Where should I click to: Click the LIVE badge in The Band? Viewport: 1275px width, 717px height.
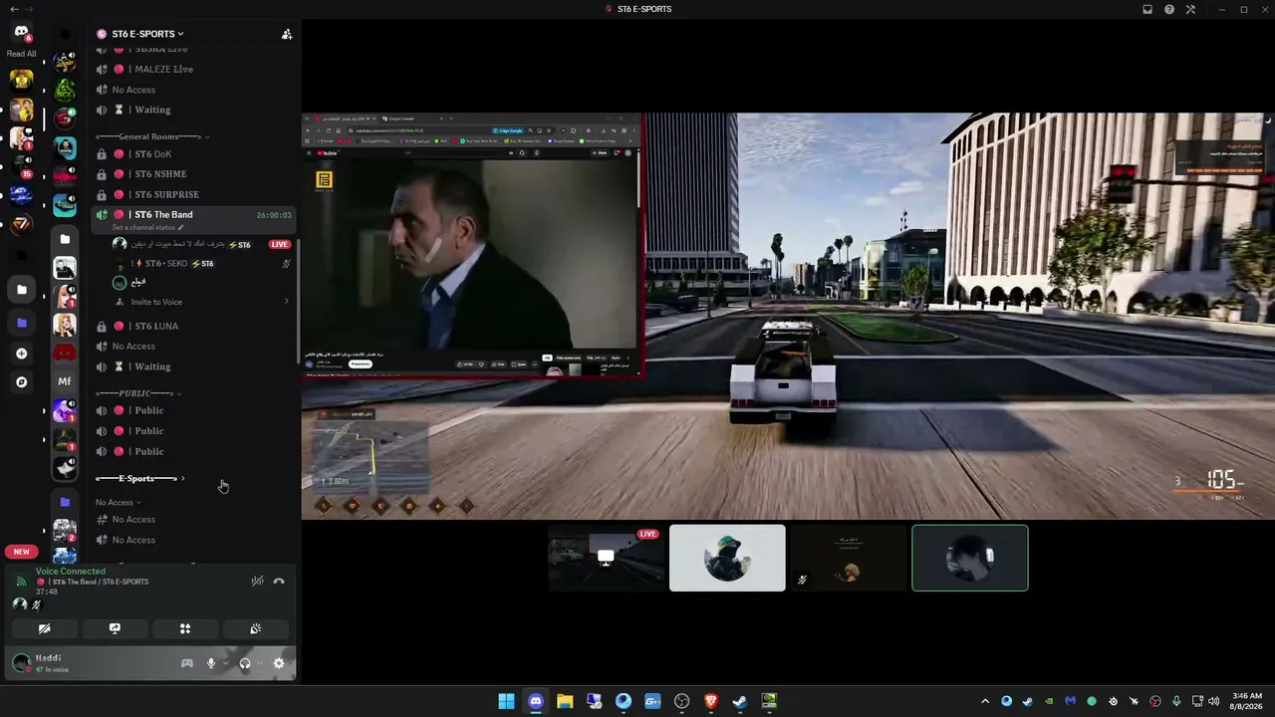[279, 244]
